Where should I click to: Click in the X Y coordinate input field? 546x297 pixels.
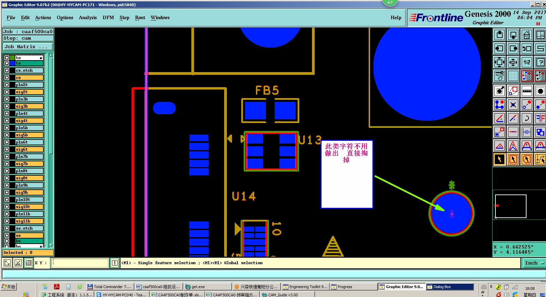(x=80, y=263)
